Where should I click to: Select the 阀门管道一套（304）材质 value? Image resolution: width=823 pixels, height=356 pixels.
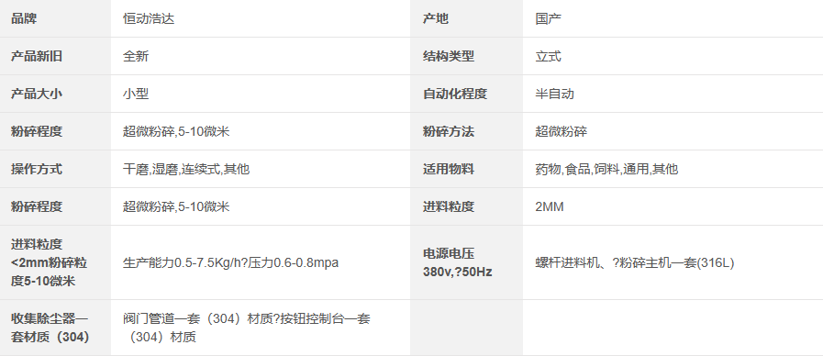[247, 328]
